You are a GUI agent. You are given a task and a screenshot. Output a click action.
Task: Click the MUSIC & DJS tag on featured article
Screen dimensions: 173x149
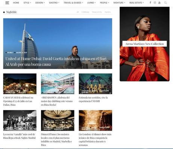click(21, 53)
